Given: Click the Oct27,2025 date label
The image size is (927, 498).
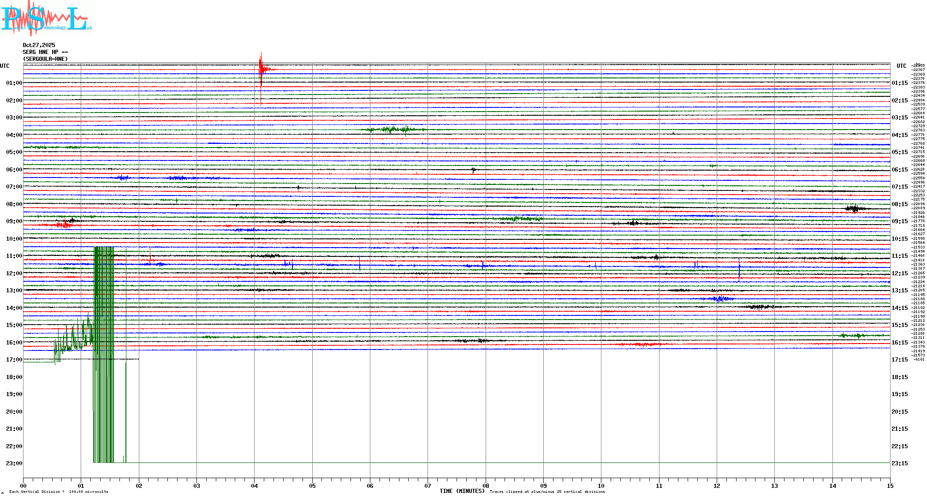Looking at the screenshot, I should (39, 45).
